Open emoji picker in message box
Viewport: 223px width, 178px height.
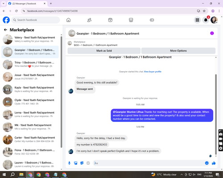tap(206, 163)
